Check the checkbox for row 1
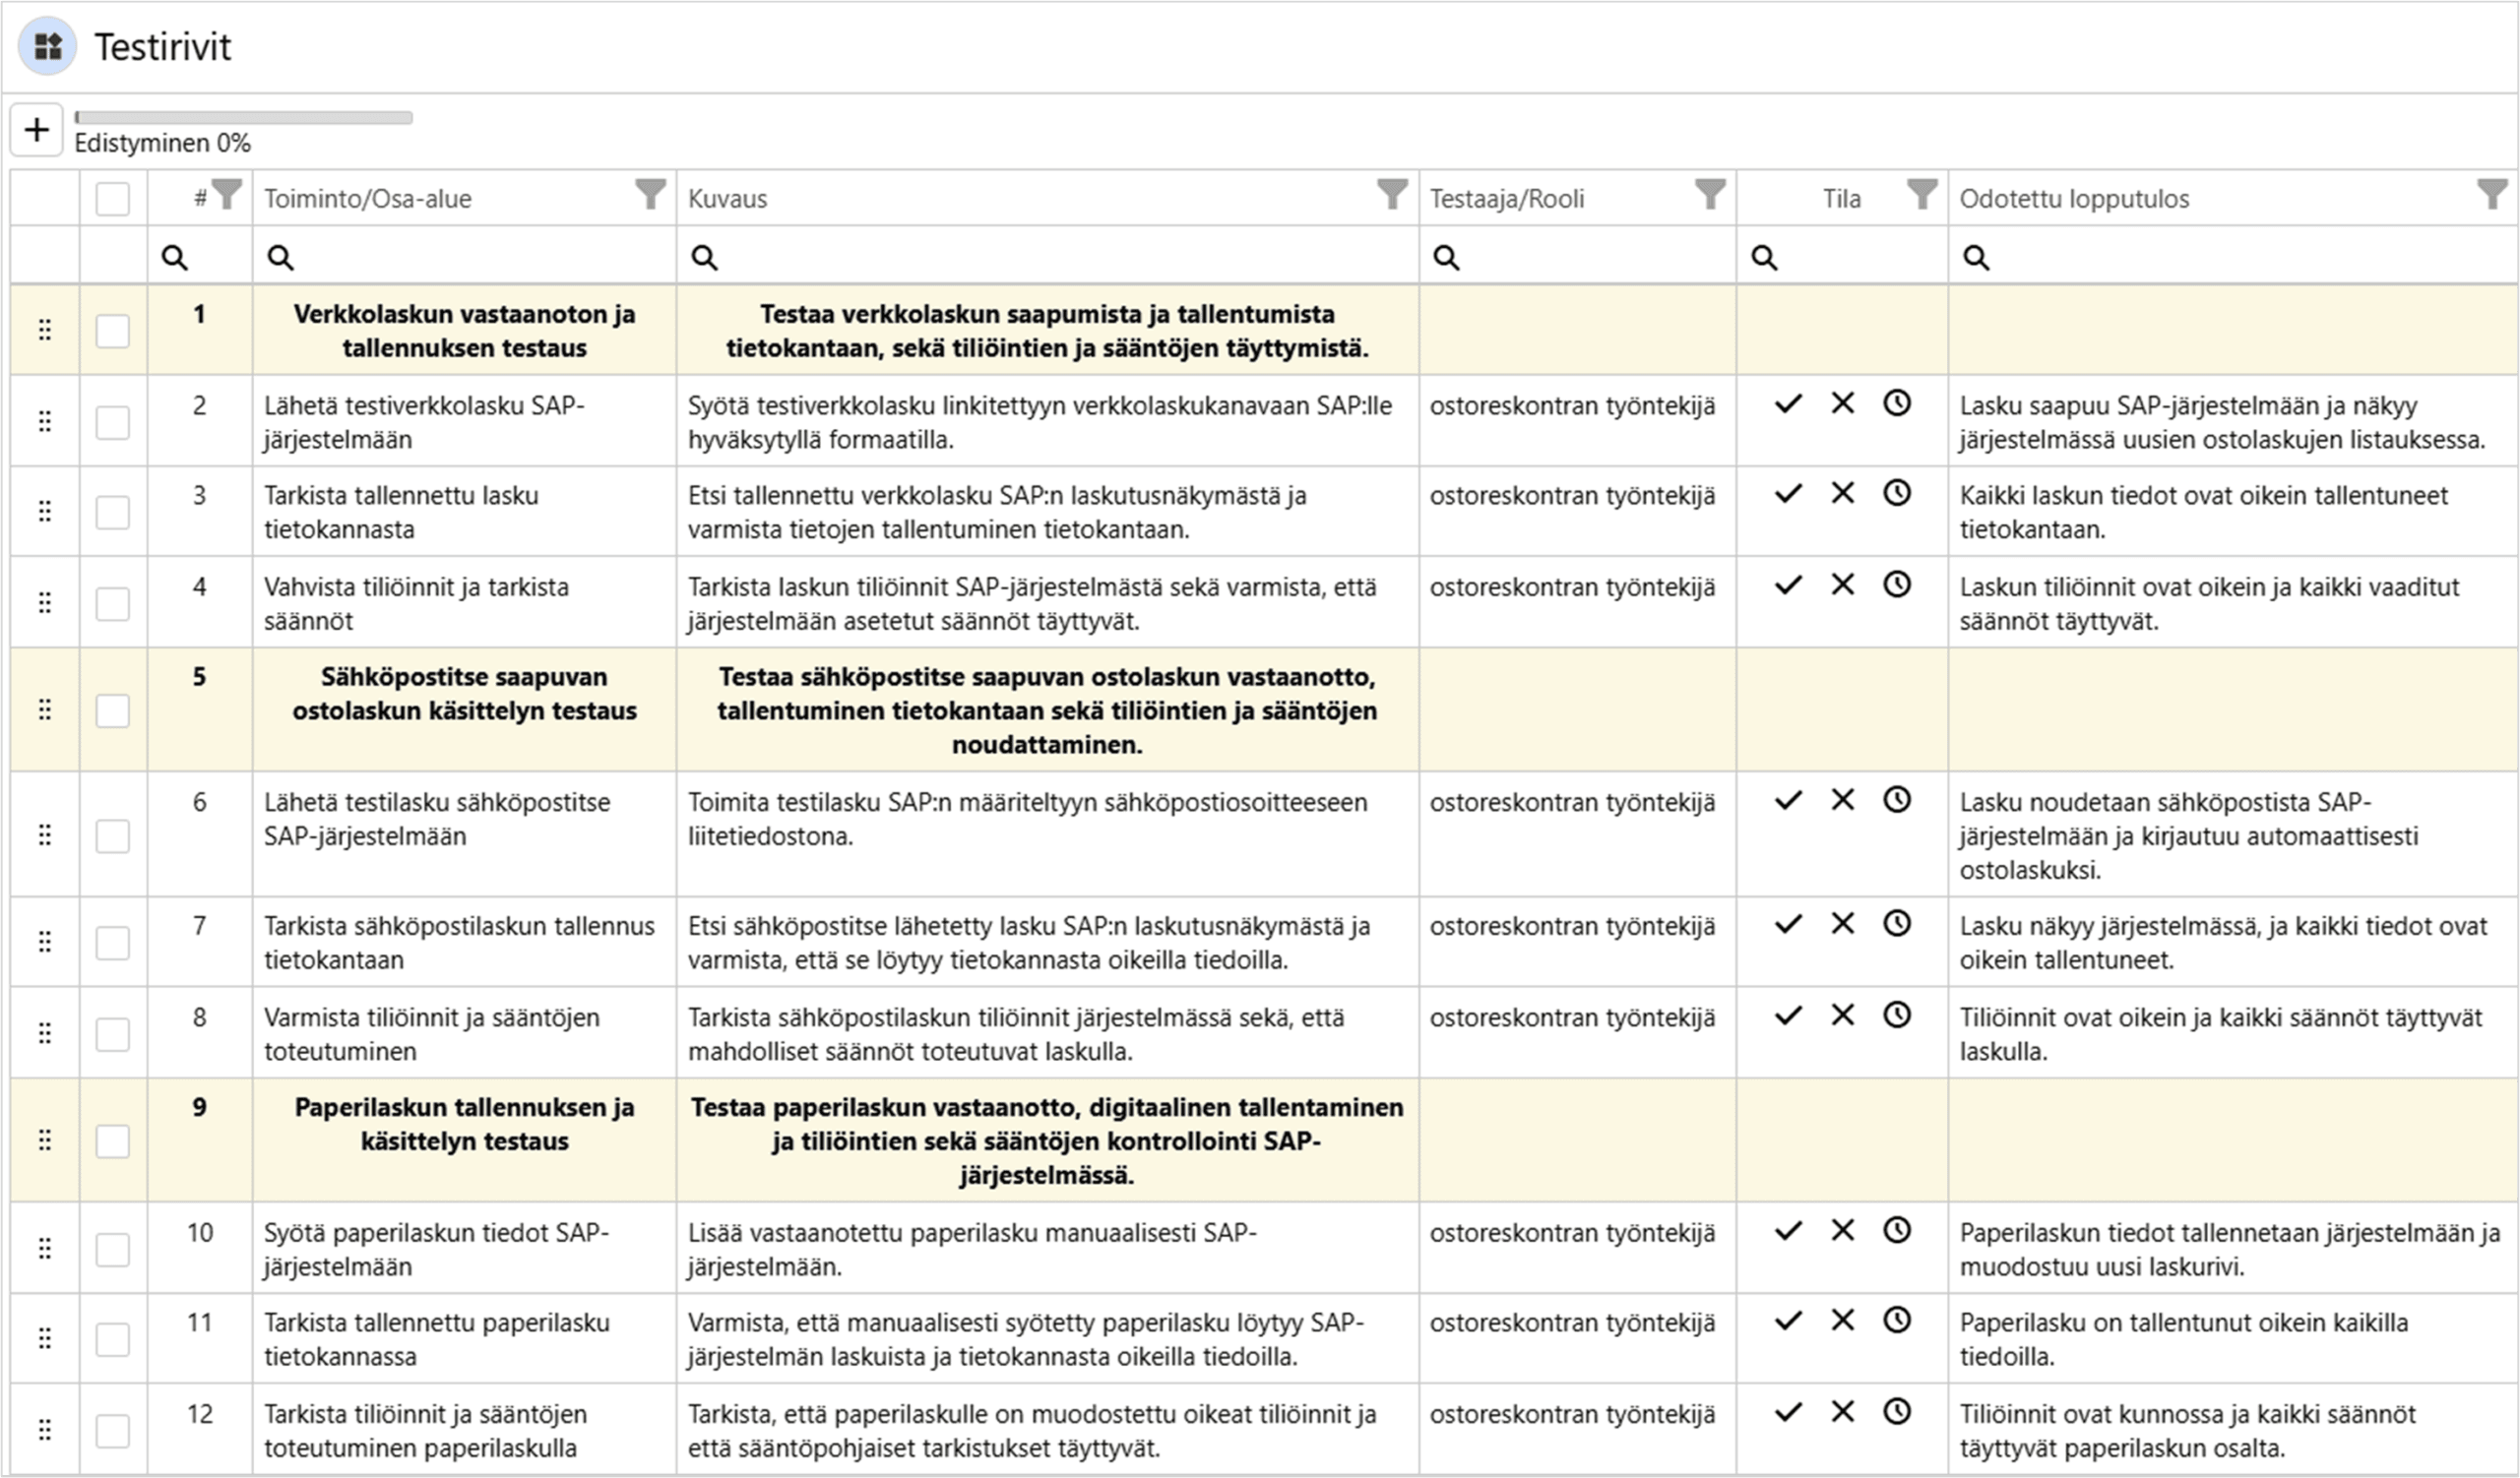This screenshot has height=1478, width=2520. click(x=113, y=331)
